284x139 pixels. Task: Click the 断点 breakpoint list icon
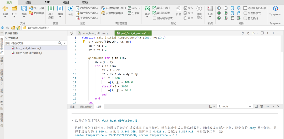210,8
